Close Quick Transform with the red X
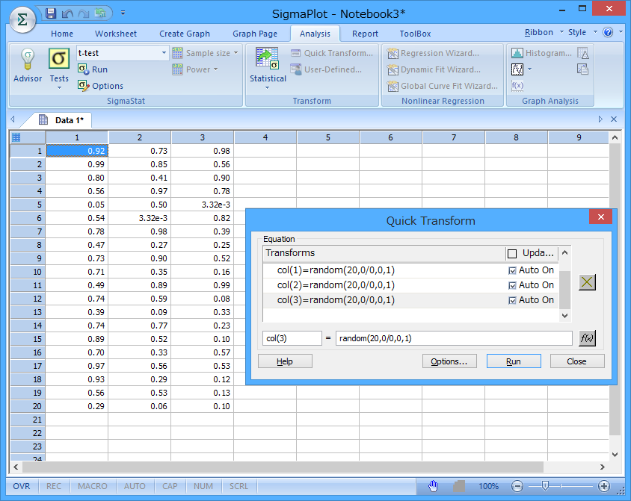 pyautogui.click(x=601, y=217)
